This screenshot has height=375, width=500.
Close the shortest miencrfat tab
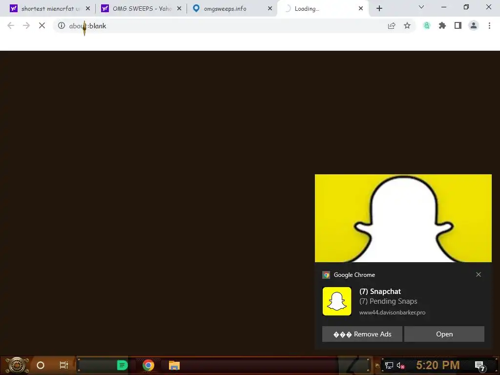pos(88,9)
